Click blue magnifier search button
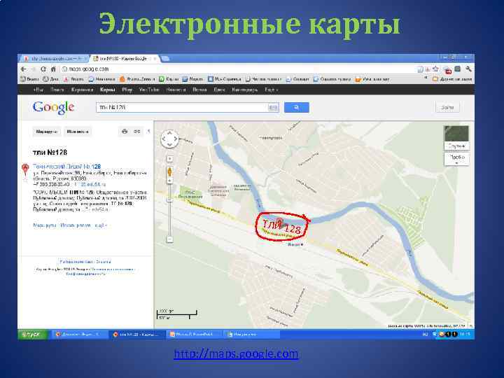This screenshot has height=378, width=504. coord(296,108)
